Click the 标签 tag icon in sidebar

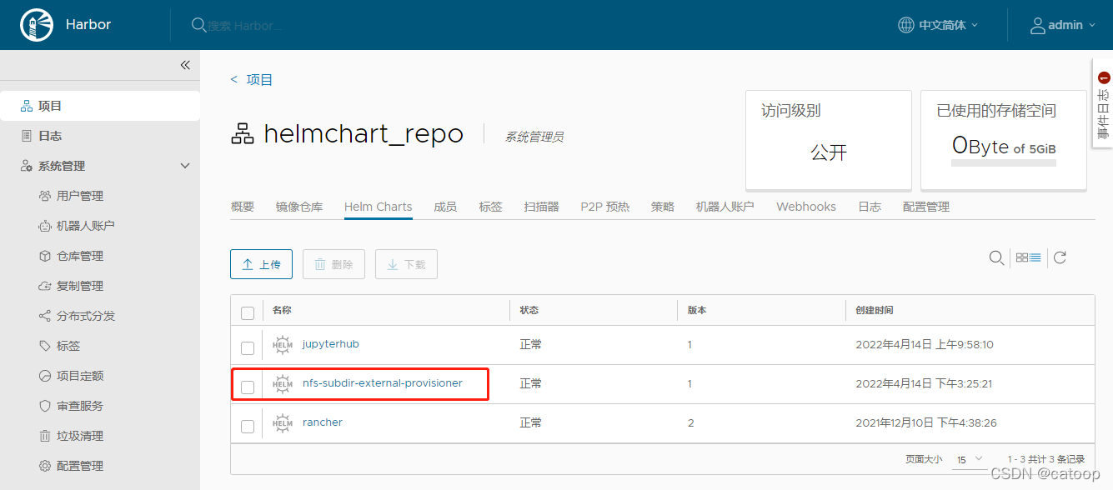pos(45,346)
